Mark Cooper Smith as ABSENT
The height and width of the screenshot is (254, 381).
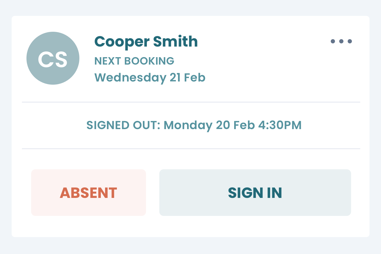click(89, 193)
